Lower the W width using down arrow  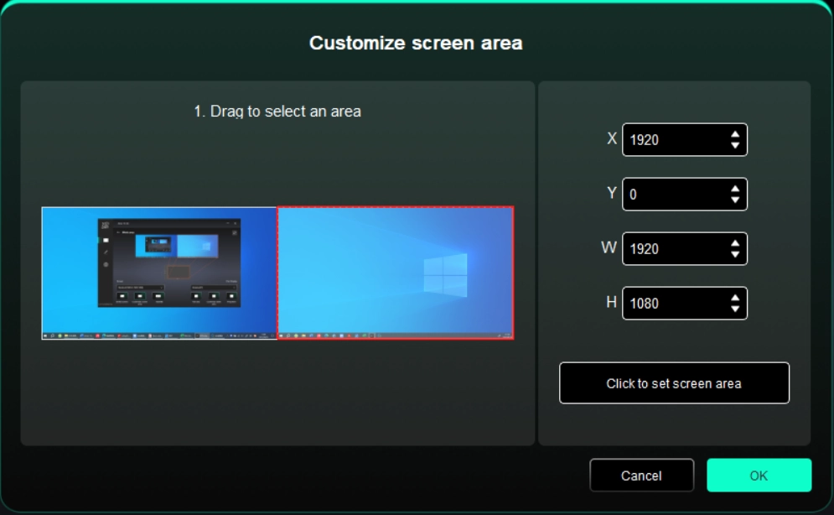[x=735, y=255]
